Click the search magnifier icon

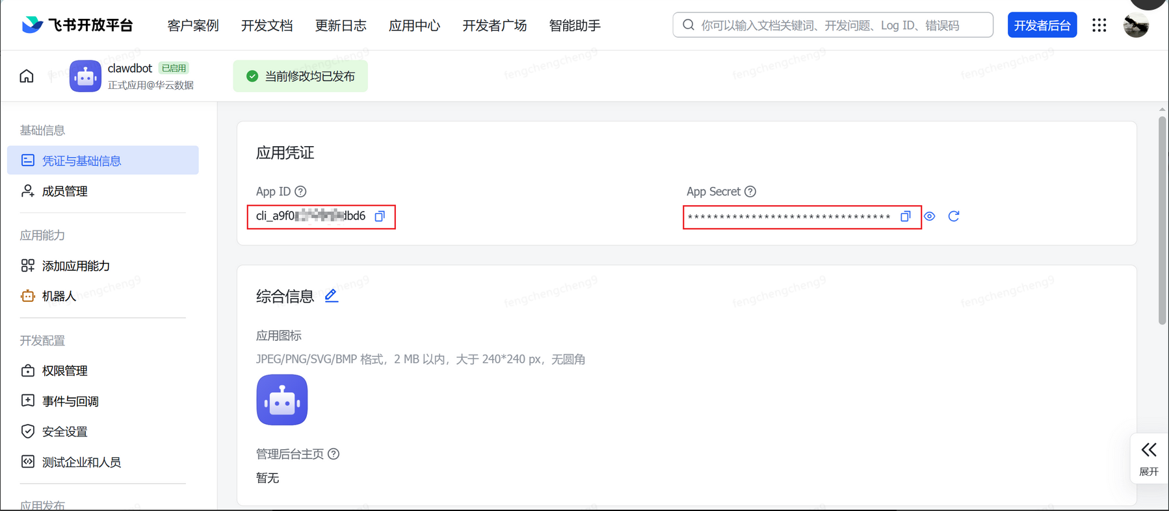(689, 25)
